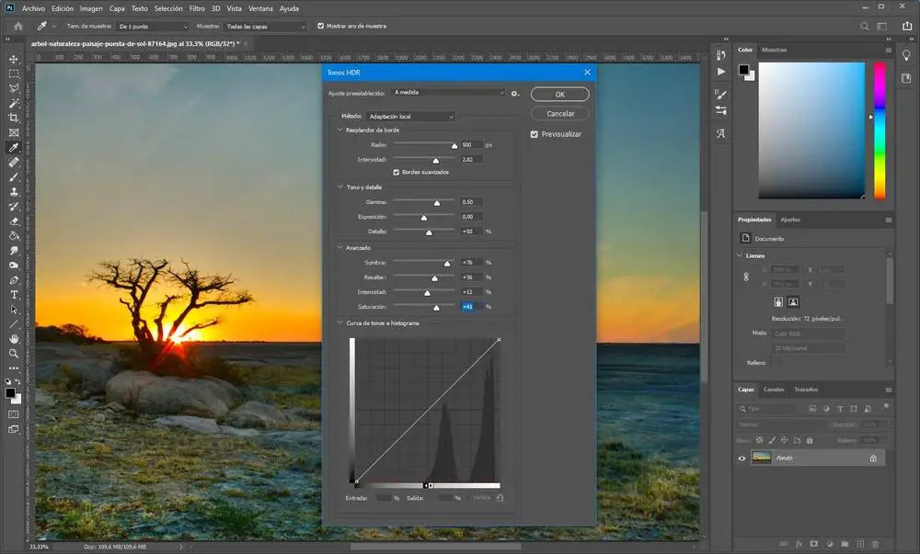Viewport: 920px width, 554px height.
Task: Click the lock icon on Fondo layer
Action: point(873,458)
